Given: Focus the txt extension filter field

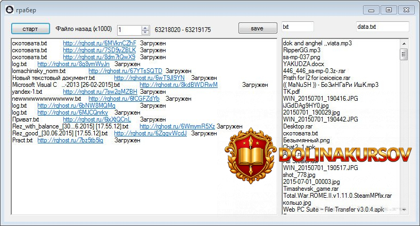Looking at the screenshot, I should 297,27.
